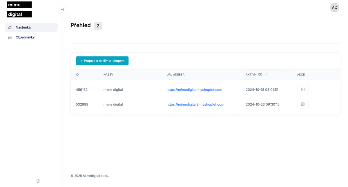Select the row ID 459162 cell
348x187 pixels.
81,90
